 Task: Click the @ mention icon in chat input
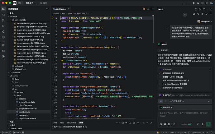pos(161,124)
